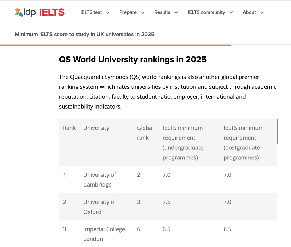The height and width of the screenshot is (247, 291).
Task: Open the Prepare navigation menu
Action: click(128, 12)
